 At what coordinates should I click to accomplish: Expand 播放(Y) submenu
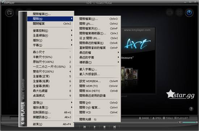[x=51, y=40]
